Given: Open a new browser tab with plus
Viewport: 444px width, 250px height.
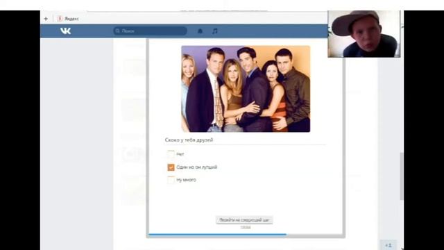Looking at the screenshot, I should pos(46,19).
